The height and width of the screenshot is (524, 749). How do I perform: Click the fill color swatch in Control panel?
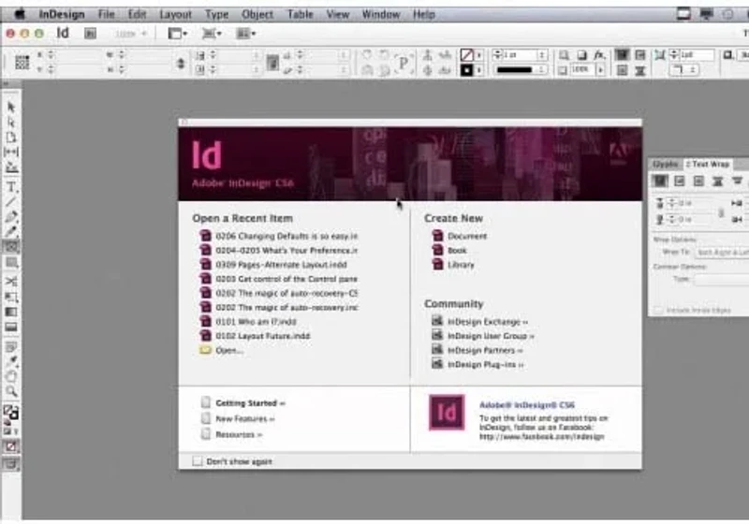tap(466, 55)
